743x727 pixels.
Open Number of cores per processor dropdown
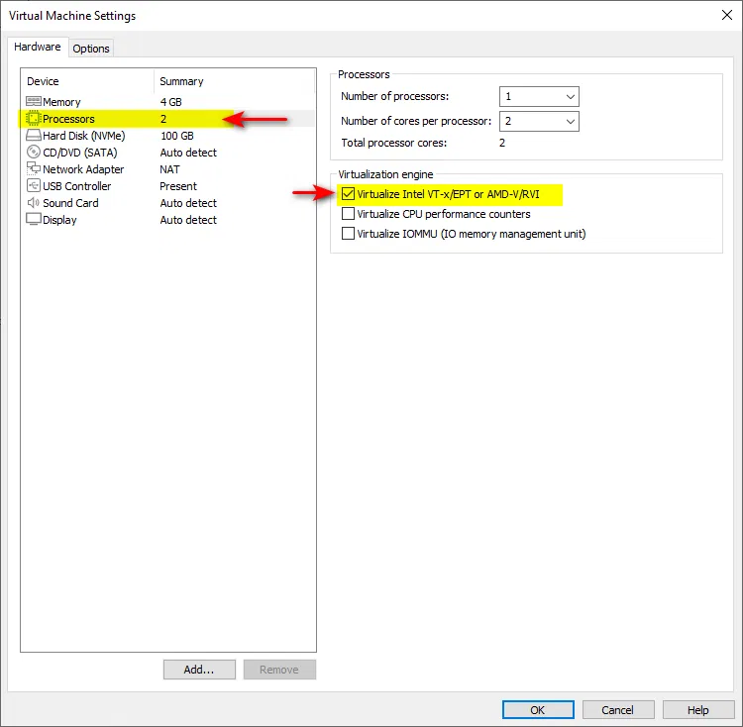point(539,121)
